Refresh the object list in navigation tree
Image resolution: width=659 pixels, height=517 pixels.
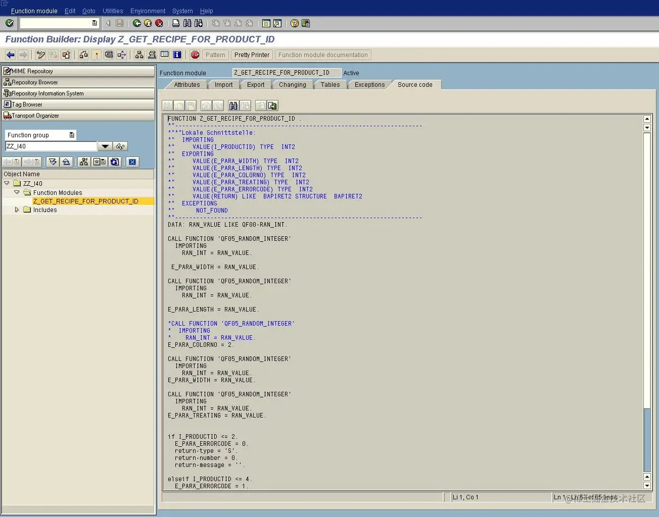[x=115, y=162]
